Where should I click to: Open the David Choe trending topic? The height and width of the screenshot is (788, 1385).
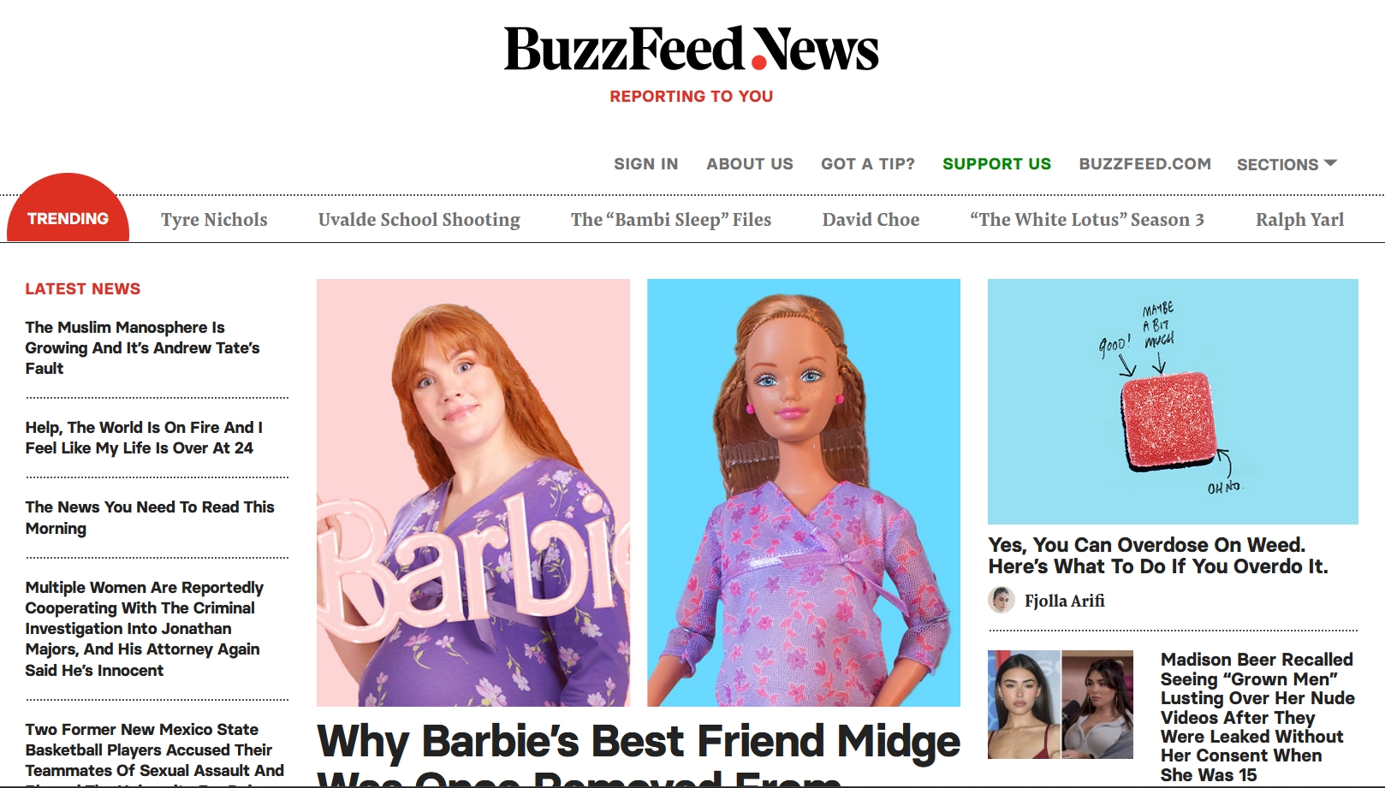click(871, 220)
